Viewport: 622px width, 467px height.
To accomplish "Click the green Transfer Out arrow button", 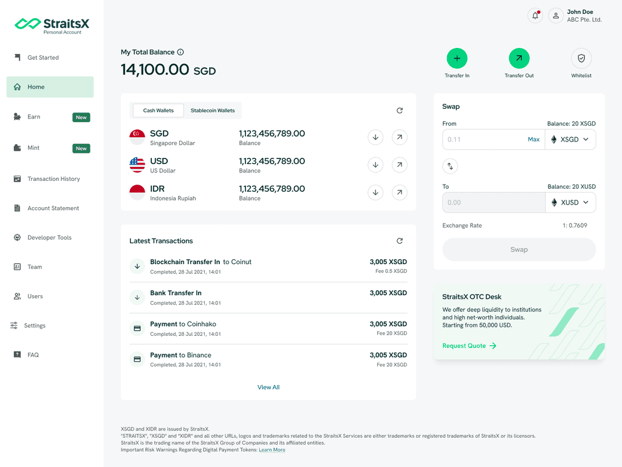I will pos(519,58).
